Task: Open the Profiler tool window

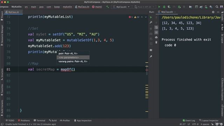Action: [65, 120]
